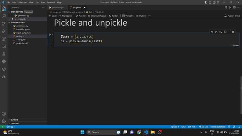Click Run All in notebook toolbar
Viewport: 242px width, 136px height.
(x=81, y=16)
